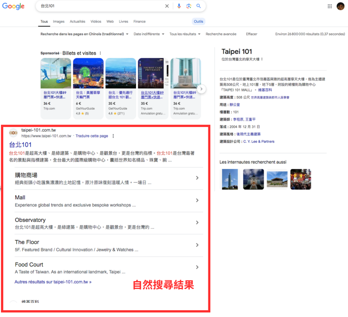Open the Google apps grid icon
The height and width of the screenshot is (317, 348).
(x=330, y=6)
